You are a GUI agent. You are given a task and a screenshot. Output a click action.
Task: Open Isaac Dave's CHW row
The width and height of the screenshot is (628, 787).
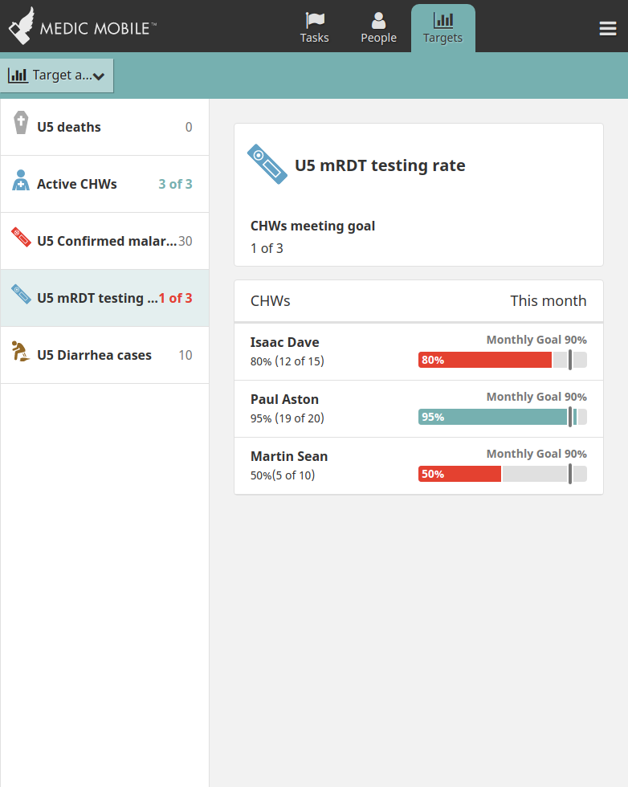tap(418, 352)
